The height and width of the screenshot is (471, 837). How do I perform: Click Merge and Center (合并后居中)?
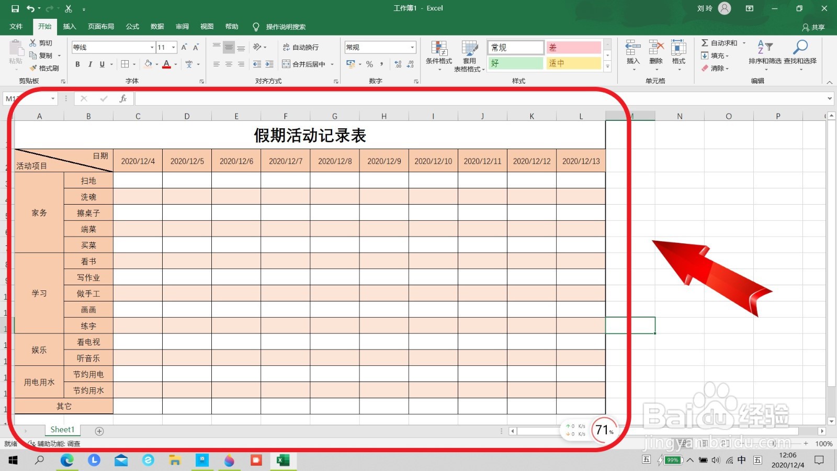coord(304,64)
